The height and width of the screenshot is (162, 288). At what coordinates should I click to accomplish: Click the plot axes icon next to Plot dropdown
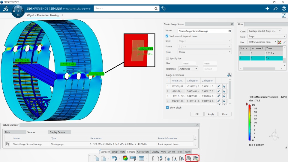[280, 42]
